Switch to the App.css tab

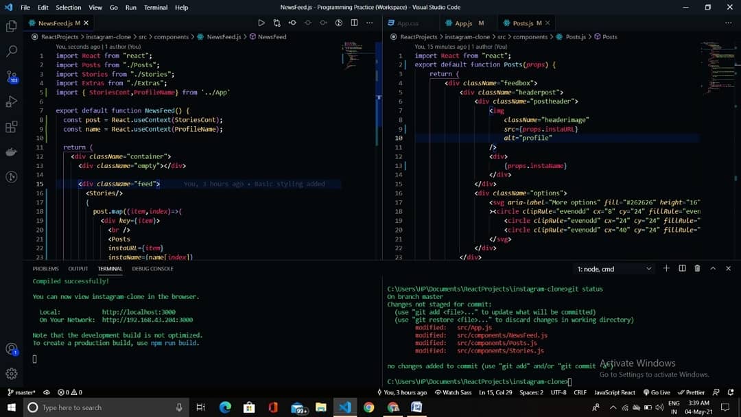pos(408,23)
